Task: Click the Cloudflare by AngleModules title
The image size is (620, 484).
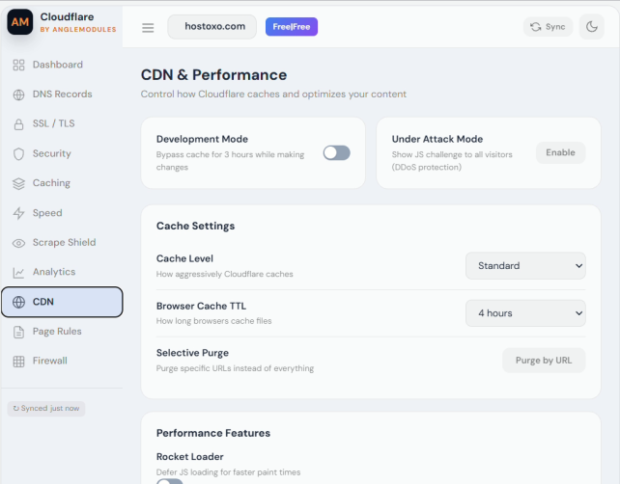Action: [x=78, y=22]
